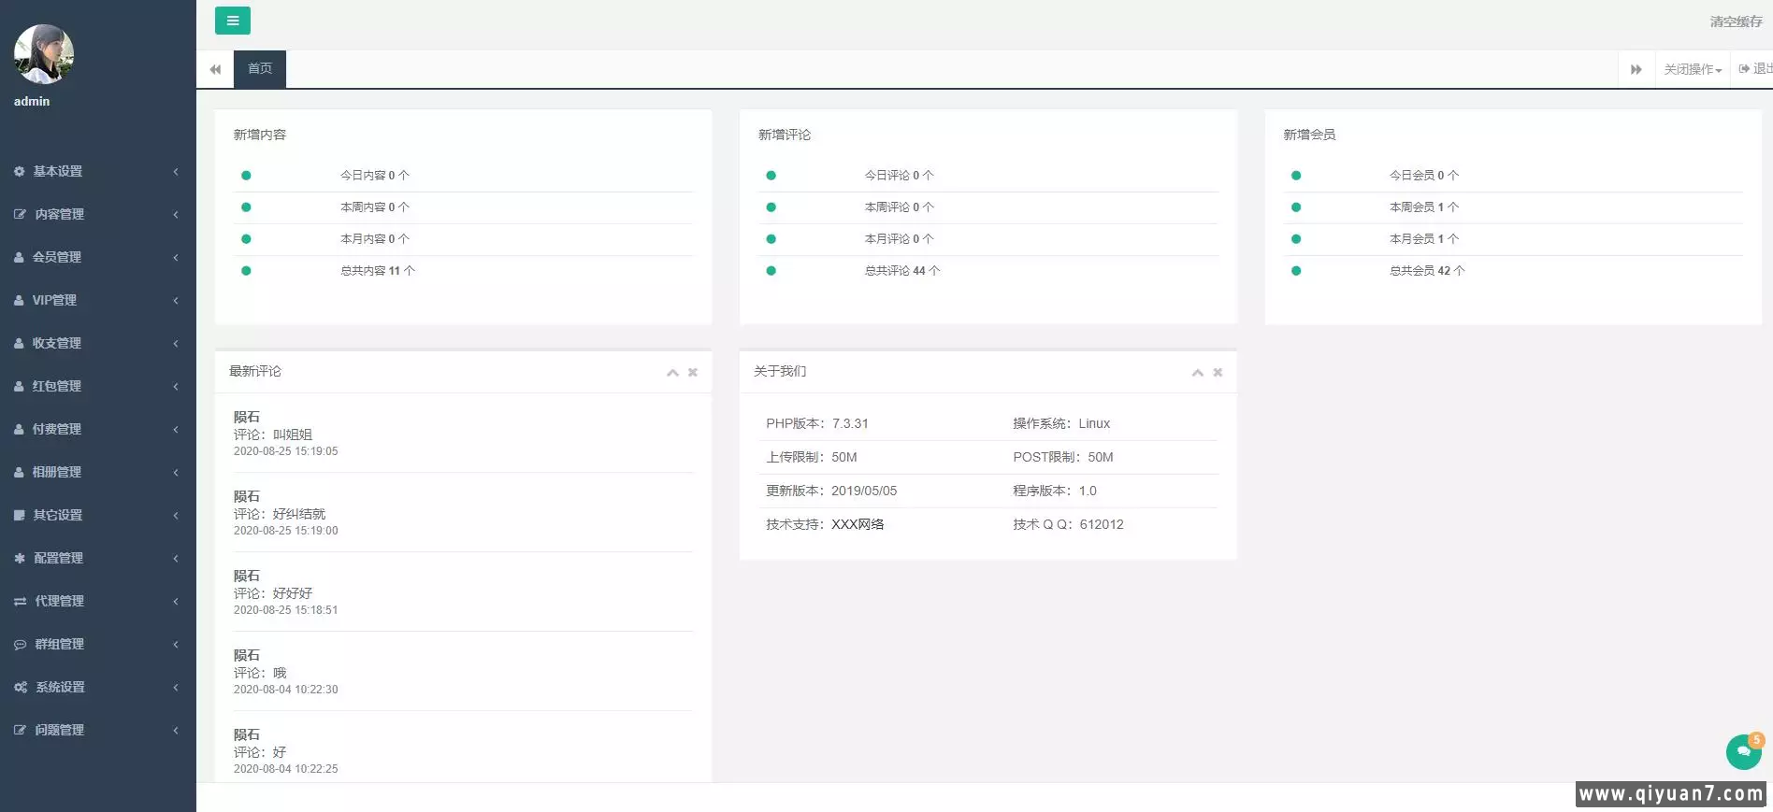Click the gear icon beside 基本设置
1773x812 pixels.
pyautogui.click(x=20, y=172)
